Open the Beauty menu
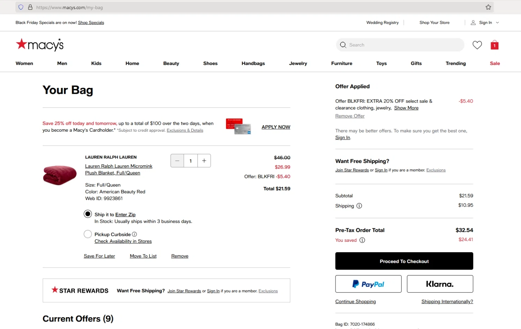The width and height of the screenshot is (521, 329). [171, 63]
